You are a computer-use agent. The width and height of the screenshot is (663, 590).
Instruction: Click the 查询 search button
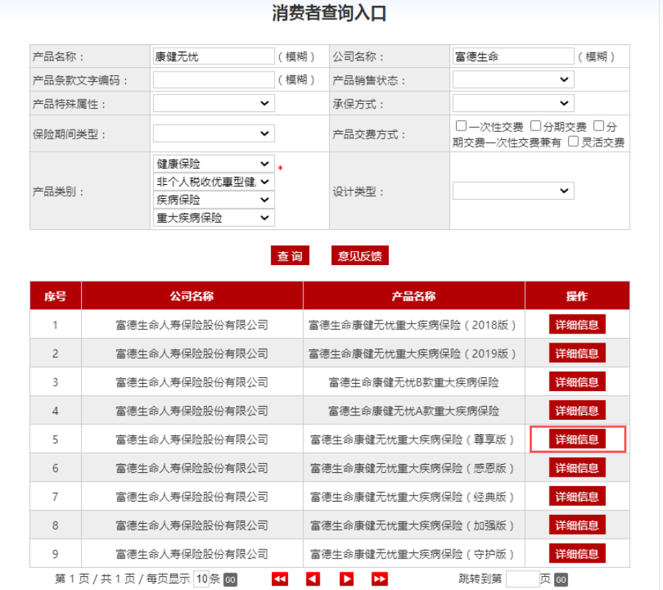coord(290,256)
